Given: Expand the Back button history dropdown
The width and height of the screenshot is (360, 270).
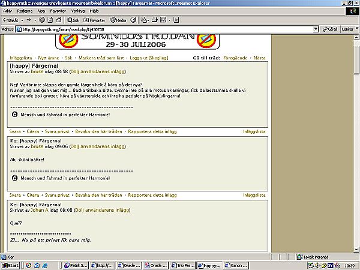Looking at the screenshot, I should point(22,20).
